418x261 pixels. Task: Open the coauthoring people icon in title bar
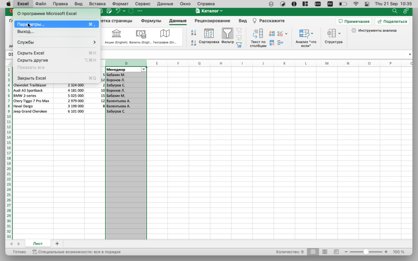click(x=406, y=11)
